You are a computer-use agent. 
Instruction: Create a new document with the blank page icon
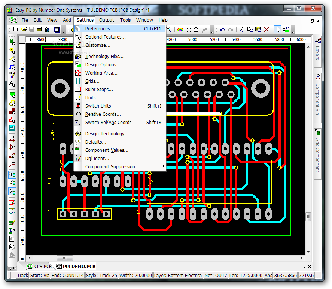(x=15, y=29)
